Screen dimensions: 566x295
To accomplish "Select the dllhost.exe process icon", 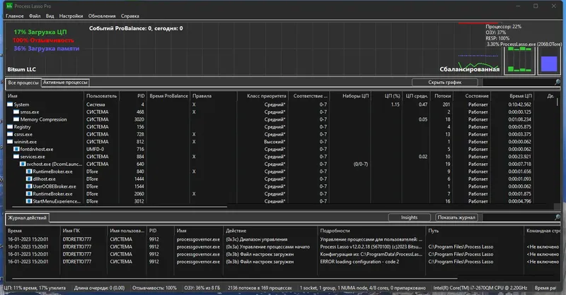I will 29,179.
